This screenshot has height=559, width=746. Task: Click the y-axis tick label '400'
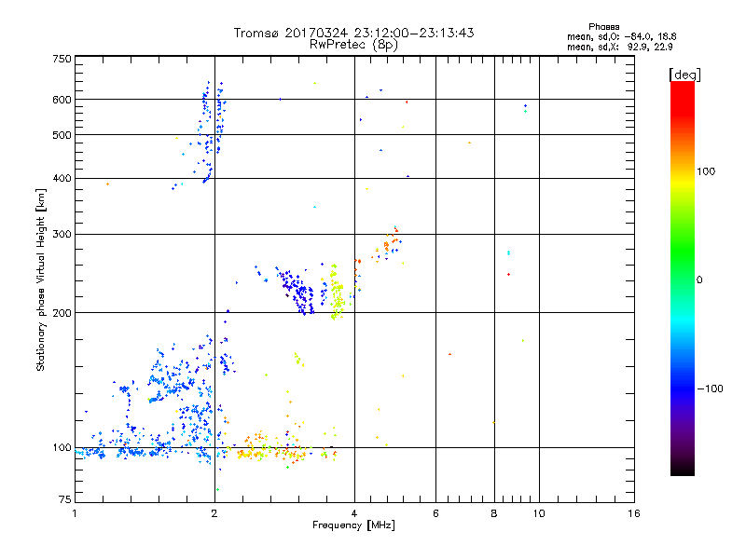pos(62,179)
